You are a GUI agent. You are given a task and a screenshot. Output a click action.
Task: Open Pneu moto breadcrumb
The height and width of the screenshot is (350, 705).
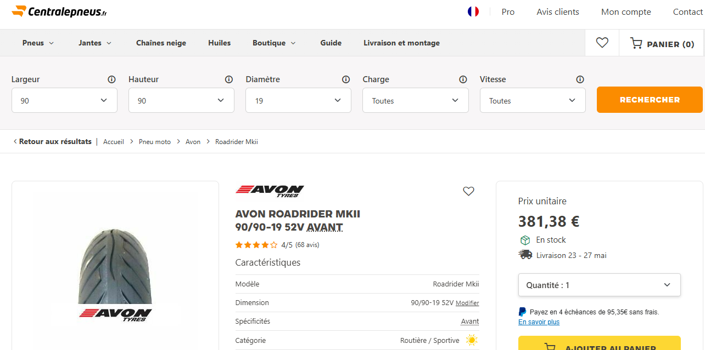pos(155,142)
